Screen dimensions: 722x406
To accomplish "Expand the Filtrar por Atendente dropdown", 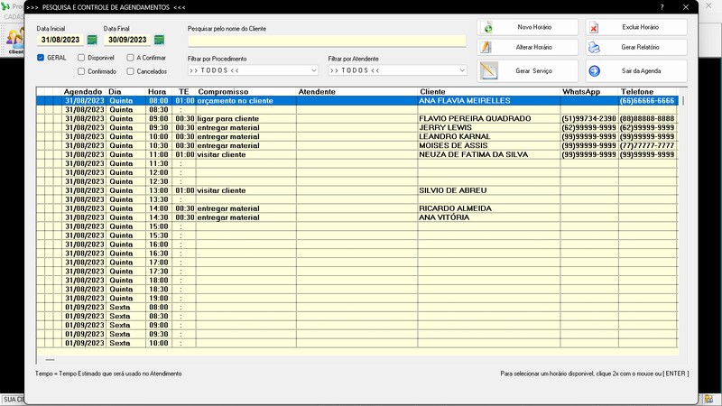I will tap(462, 69).
